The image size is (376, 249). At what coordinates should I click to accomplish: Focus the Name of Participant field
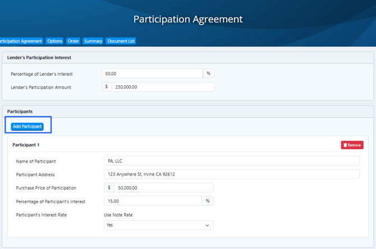pyautogui.click(x=231, y=161)
